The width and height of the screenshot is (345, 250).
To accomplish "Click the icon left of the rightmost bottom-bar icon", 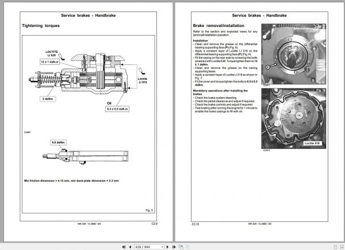I will tap(336, 247).
